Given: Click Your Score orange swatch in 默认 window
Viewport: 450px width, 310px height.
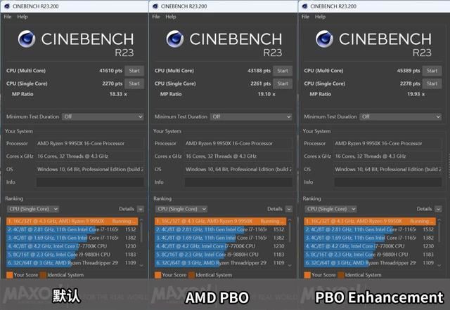Looking at the screenshot, I should (9, 275).
